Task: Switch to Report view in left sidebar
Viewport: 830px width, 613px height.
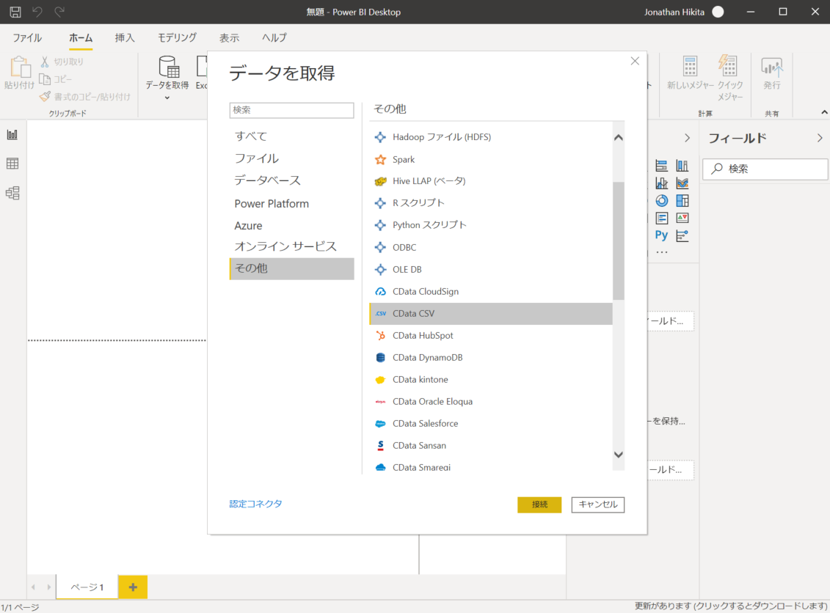Action: (12, 134)
